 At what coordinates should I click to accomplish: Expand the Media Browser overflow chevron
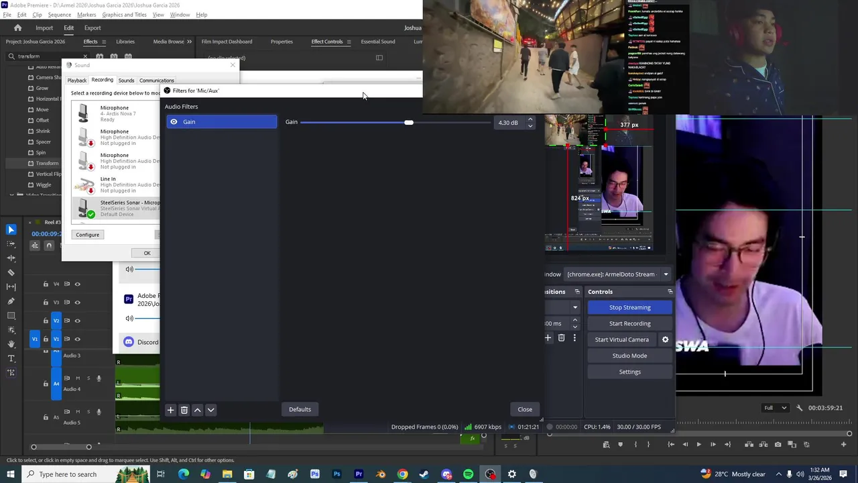tap(189, 42)
